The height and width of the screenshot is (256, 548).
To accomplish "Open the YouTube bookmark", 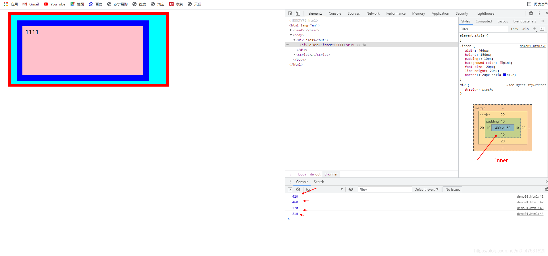I will tap(55, 4).
